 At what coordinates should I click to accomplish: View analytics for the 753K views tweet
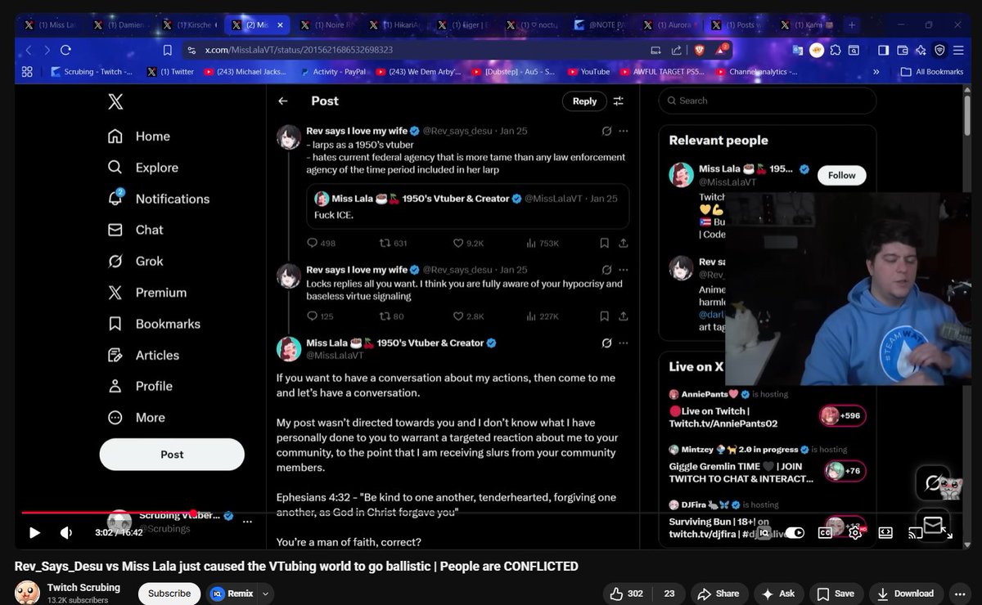pos(544,244)
